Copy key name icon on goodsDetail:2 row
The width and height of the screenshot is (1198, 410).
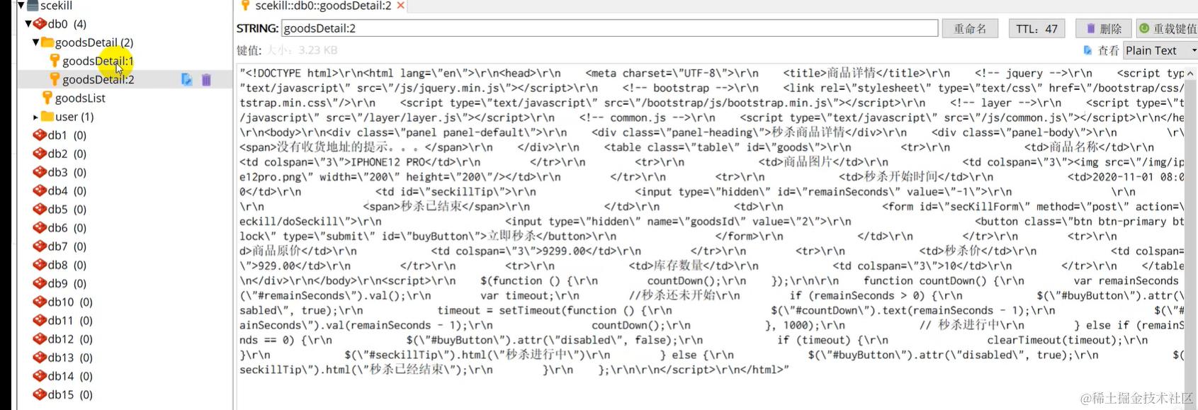click(x=186, y=79)
